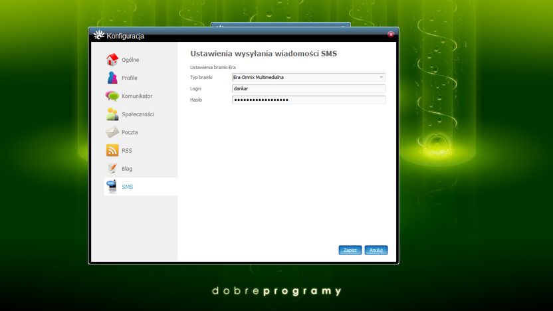Click the Typ bramki label
The height and width of the screenshot is (311, 553).
click(x=201, y=77)
